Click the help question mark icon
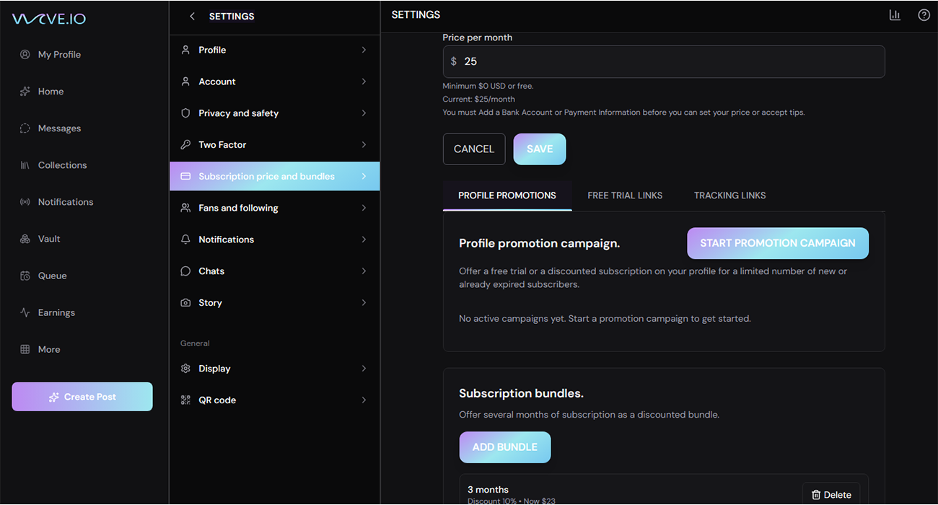This screenshot has width=938, height=505. 924,15
